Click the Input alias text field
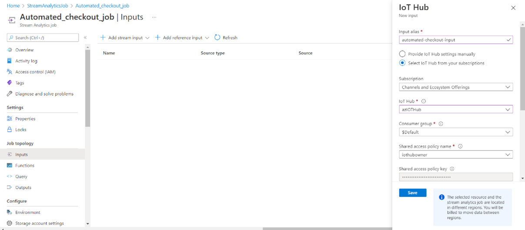 pos(456,40)
